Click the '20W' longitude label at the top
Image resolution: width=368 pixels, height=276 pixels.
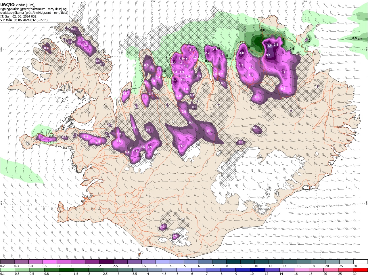[x=153, y=1]
